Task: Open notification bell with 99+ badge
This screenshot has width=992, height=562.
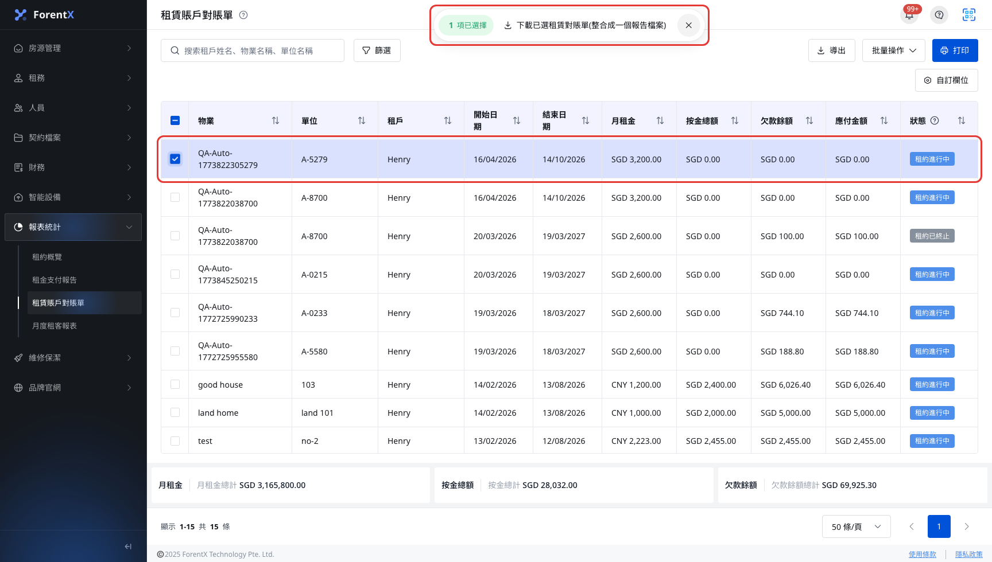Action: pyautogui.click(x=909, y=15)
